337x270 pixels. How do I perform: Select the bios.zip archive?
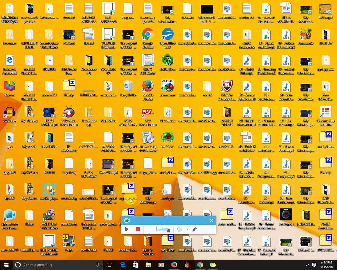(x=326, y=166)
